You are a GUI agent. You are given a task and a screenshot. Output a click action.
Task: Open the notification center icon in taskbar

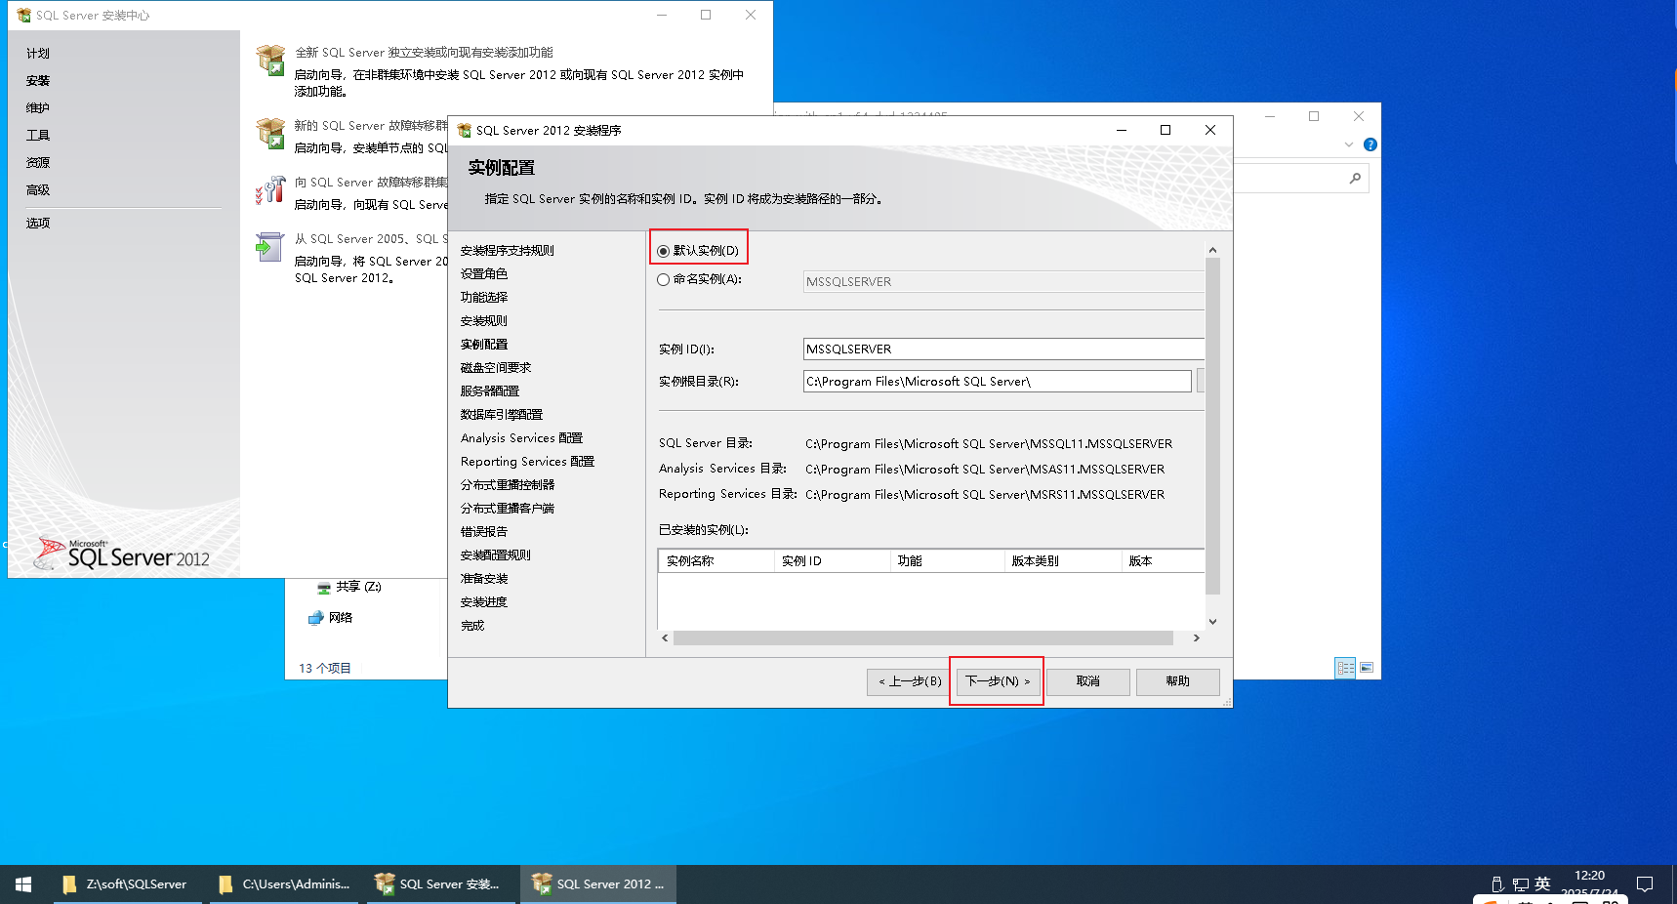click(x=1645, y=884)
